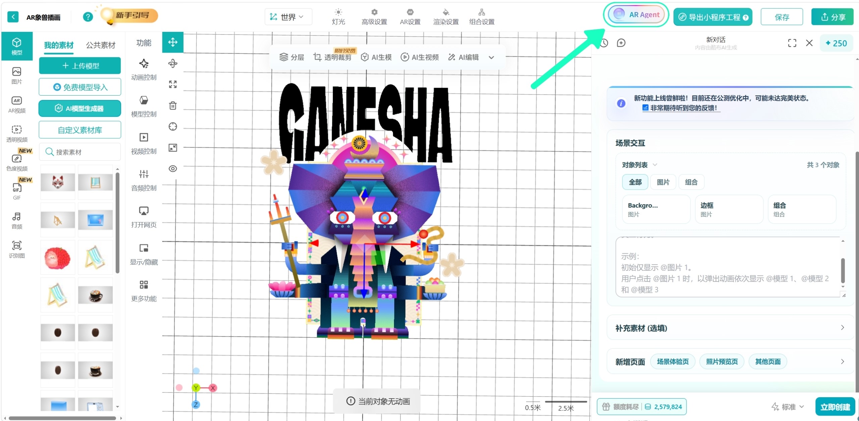Click the asset list vertical scrollbar

coord(117,223)
